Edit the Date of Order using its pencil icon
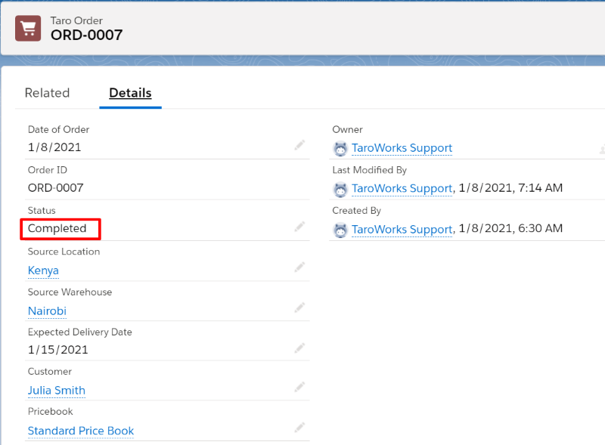 [x=299, y=144]
